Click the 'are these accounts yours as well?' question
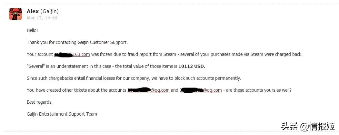The width and height of the screenshot is (339, 135). pyautogui.click(x=258, y=90)
